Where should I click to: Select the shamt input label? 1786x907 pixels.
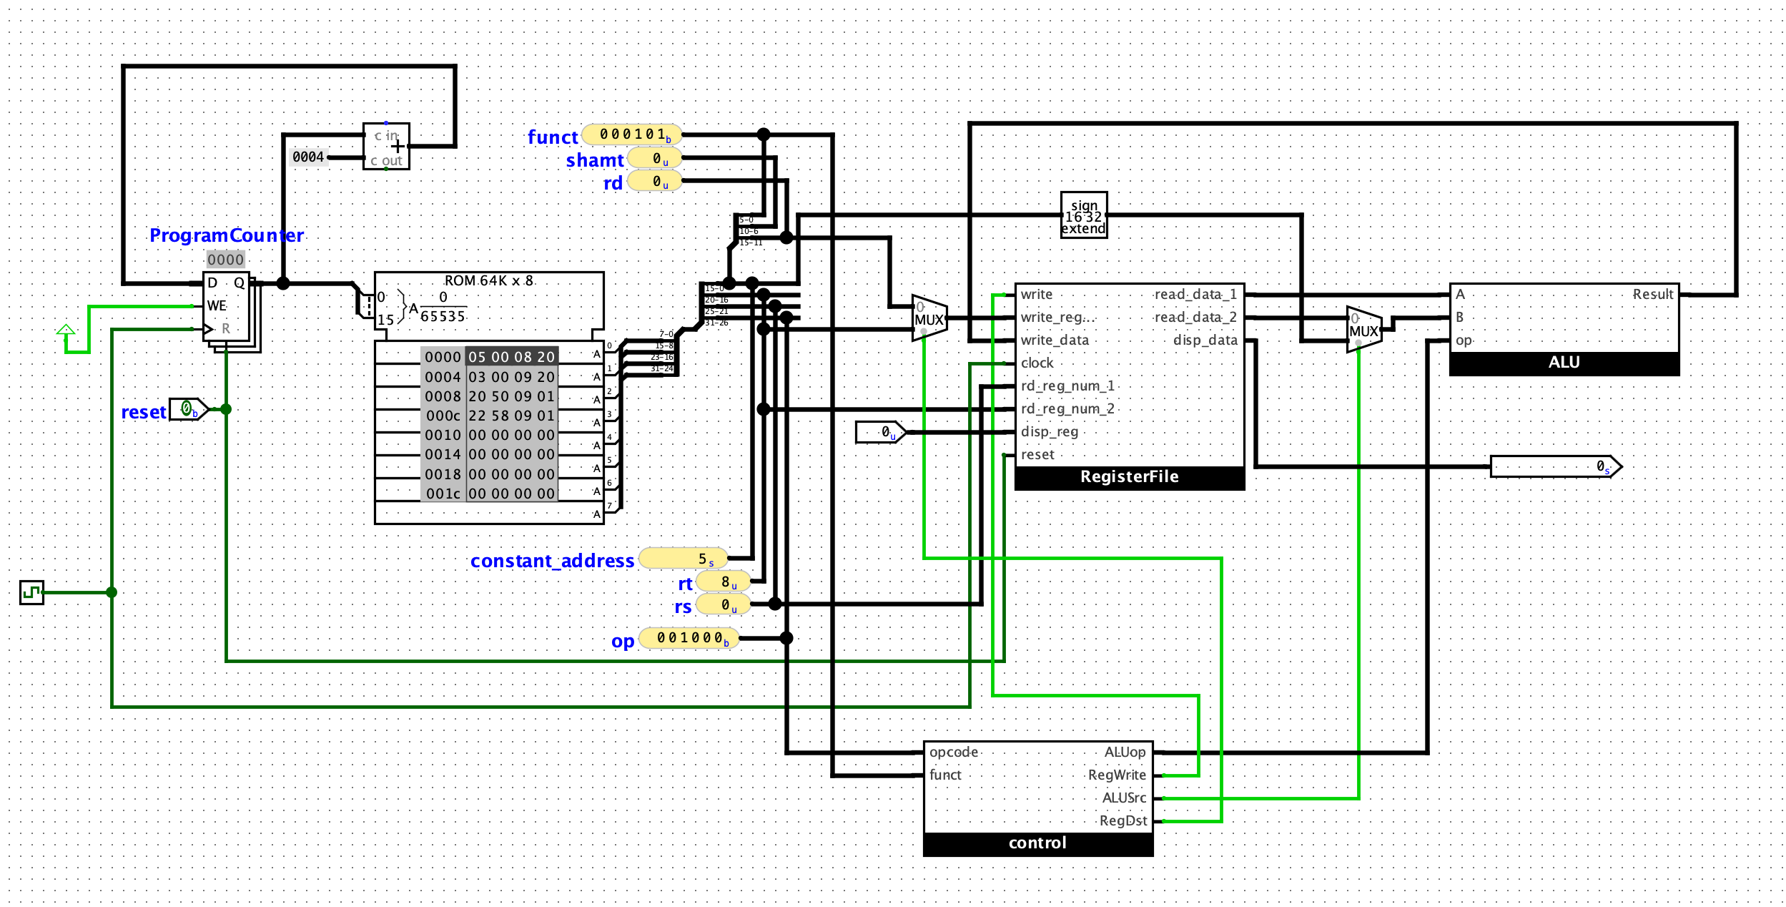pos(594,159)
